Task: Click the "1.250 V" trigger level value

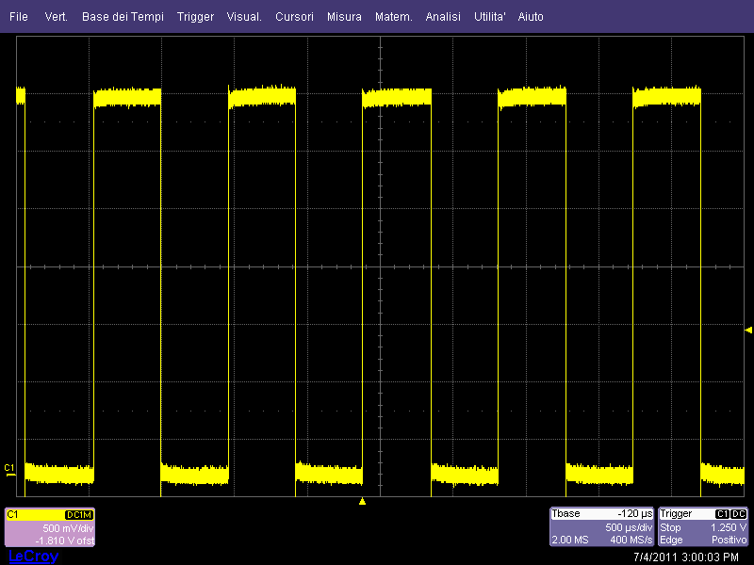Action: 729,527
